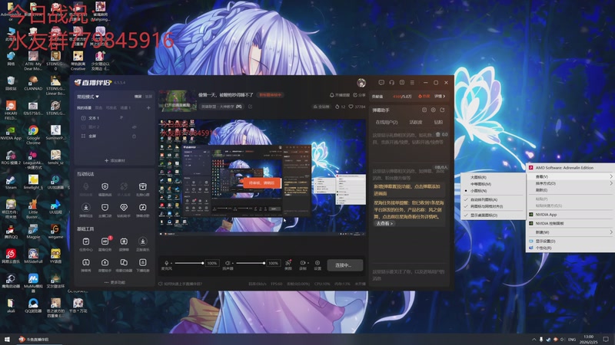Viewport: 615px width, 345px height.
Task: Expand 排序方式(O) submenu
Action: (570, 183)
